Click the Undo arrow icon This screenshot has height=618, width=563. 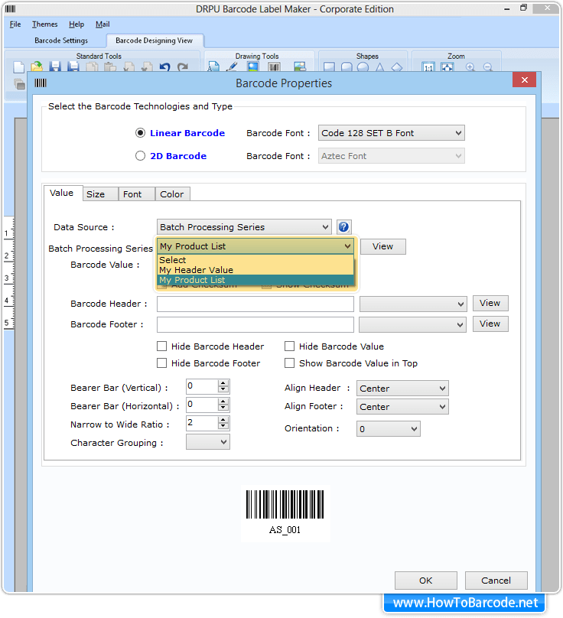tap(164, 67)
